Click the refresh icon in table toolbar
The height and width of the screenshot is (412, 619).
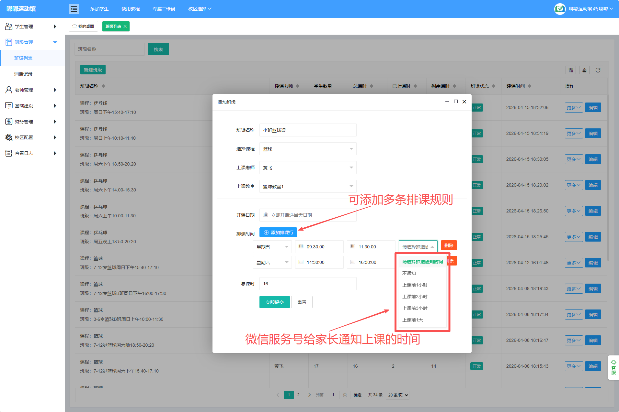click(x=598, y=70)
